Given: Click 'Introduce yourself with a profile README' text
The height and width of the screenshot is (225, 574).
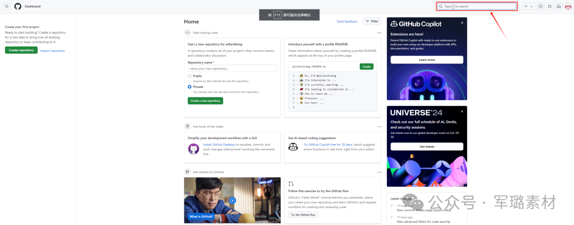Looking at the screenshot, I should click(x=318, y=44).
